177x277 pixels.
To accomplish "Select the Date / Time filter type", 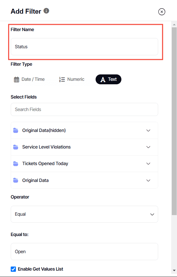I will pyautogui.click(x=30, y=79).
